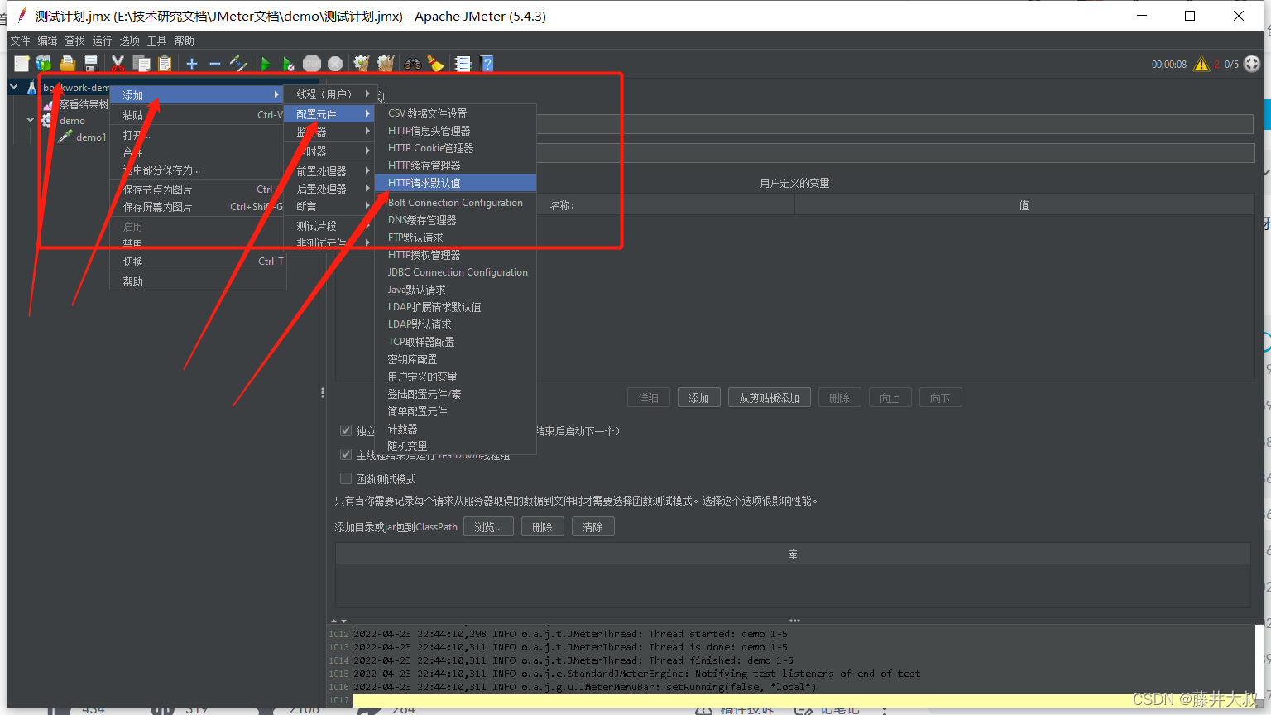The image size is (1271, 715).
Task: Click the Expand all plus icon
Action: coord(192,64)
